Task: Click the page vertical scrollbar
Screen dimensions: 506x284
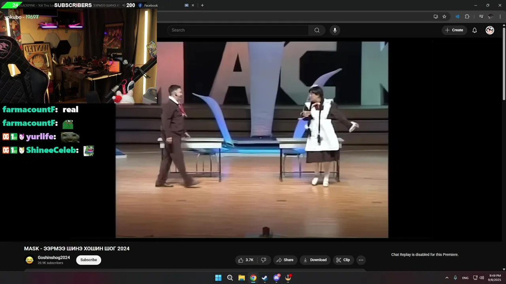Action: pos(504,63)
